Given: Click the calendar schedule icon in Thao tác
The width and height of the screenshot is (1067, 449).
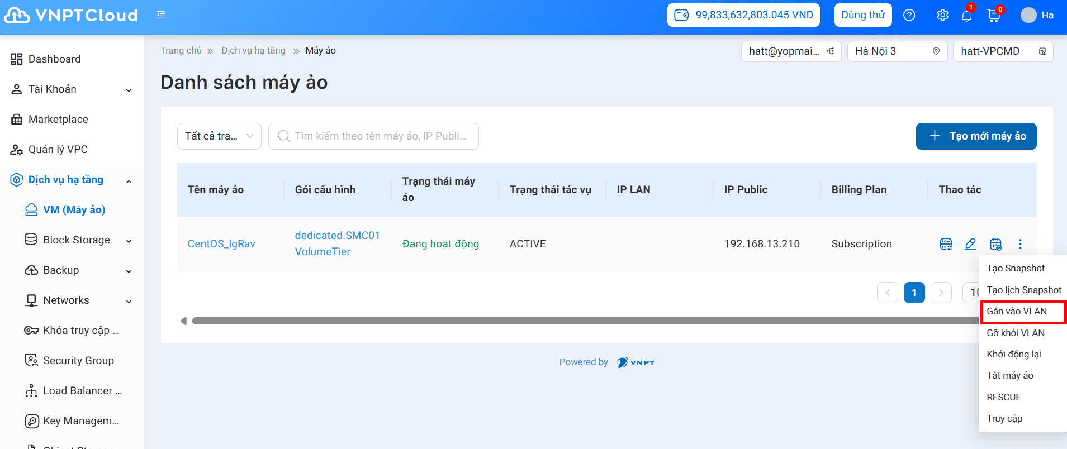Looking at the screenshot, I should pos(995,244).
